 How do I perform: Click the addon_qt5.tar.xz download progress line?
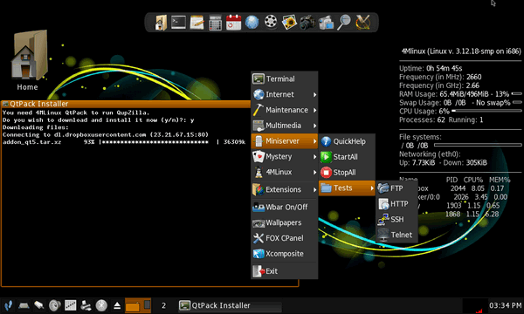pyautogui.click(x=124, y=142)
